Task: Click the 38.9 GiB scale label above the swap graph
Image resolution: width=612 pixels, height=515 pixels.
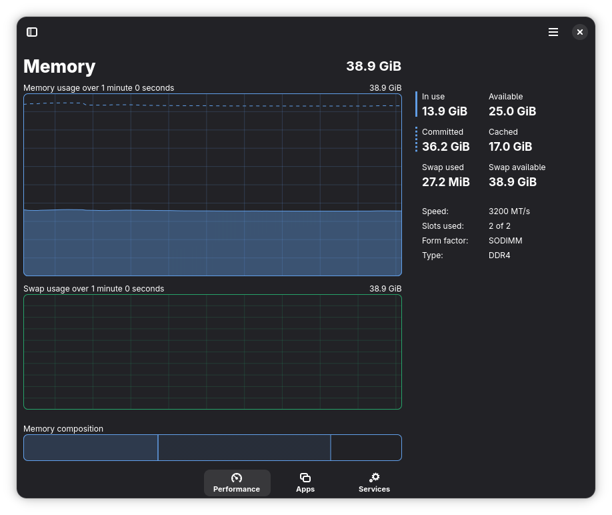Action: (385, 289)
